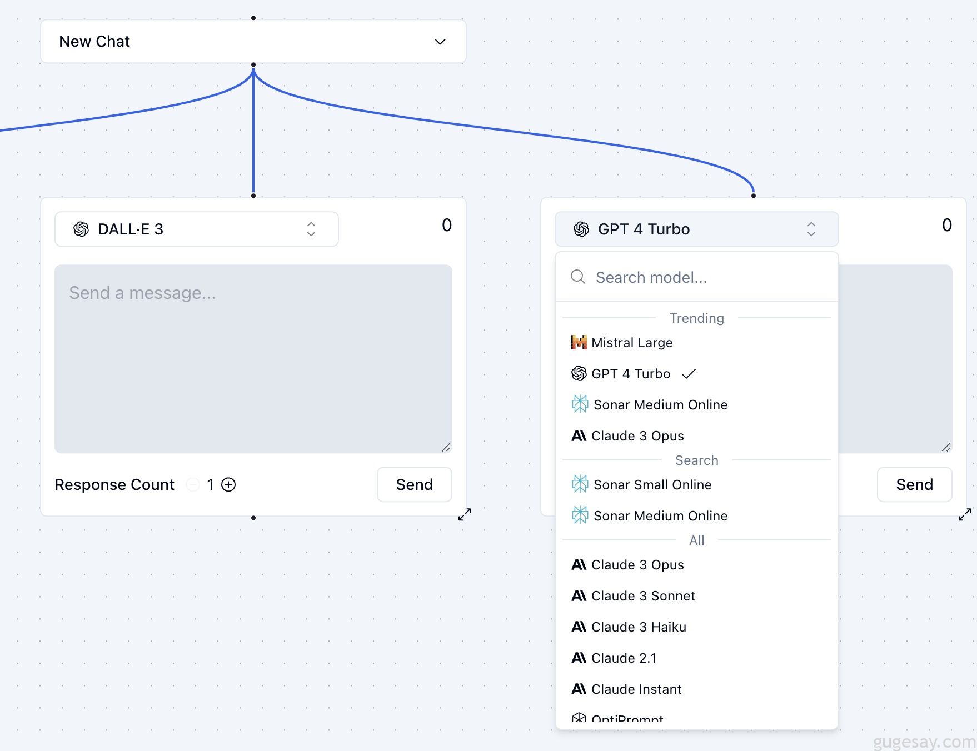The height and width of the screenshot is (751, 977).
Task: Click the handle atop the GPT 4 Turbo card
Action: [754, 196]
